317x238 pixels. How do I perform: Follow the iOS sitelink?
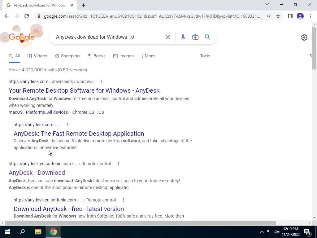pyautogui.click(x=101, y=112)
